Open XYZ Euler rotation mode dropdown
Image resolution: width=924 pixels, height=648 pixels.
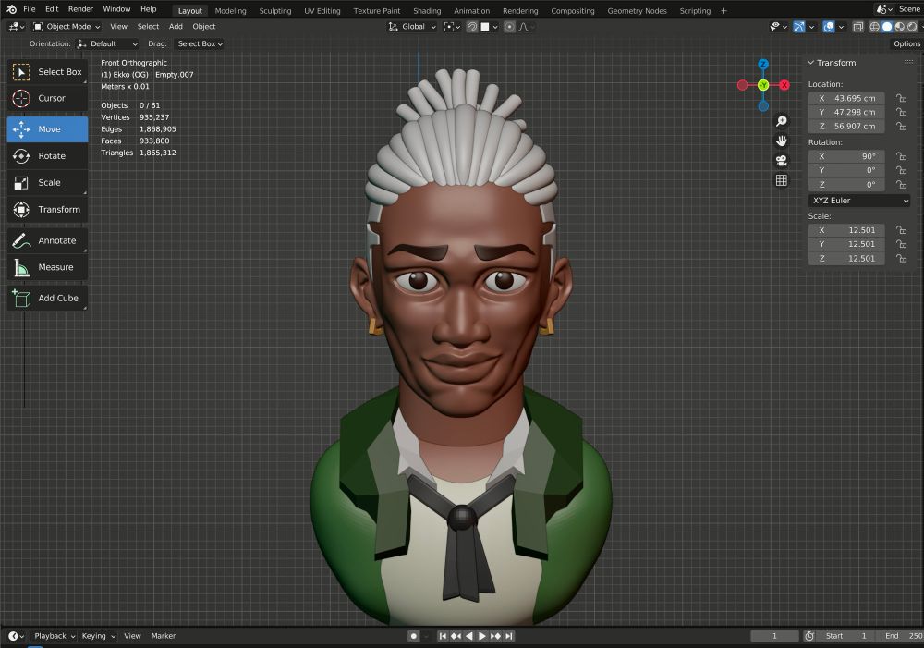pyautogui.click(x=859, y=201)
